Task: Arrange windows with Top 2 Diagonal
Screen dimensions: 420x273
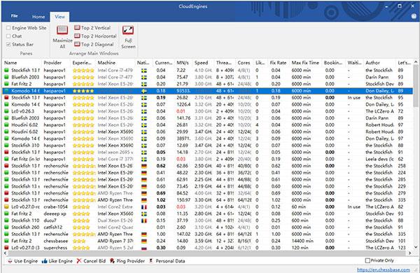Action: [x=94, y=44]
